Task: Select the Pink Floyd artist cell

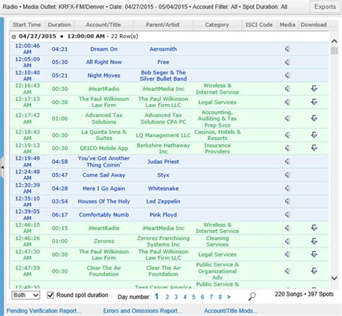Action: coord(163,215)
